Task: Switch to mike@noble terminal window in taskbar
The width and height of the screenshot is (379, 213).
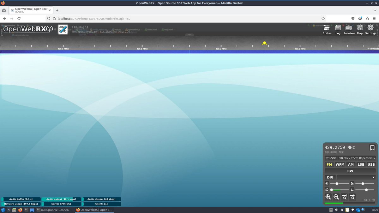Action: 55,210
